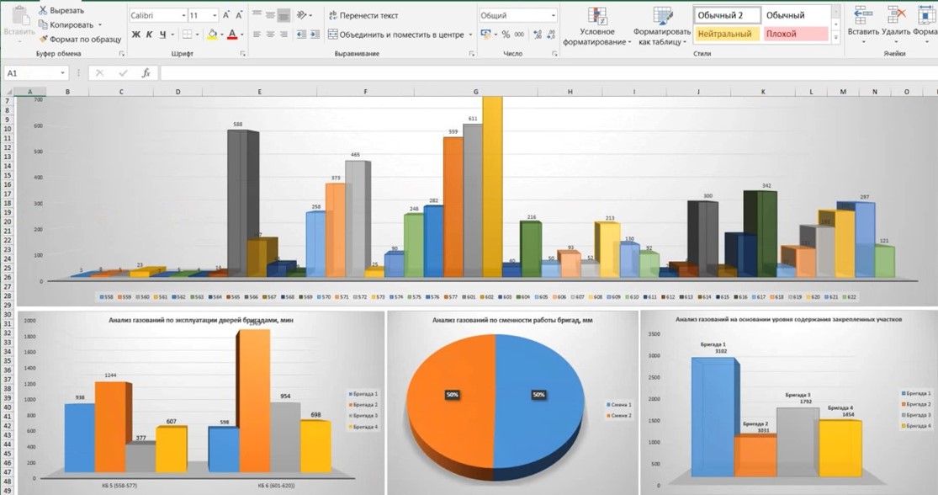This screenshot has height=495, width=938.
Task: Click the Copy (Копировать) button
Action: [66, 24]
